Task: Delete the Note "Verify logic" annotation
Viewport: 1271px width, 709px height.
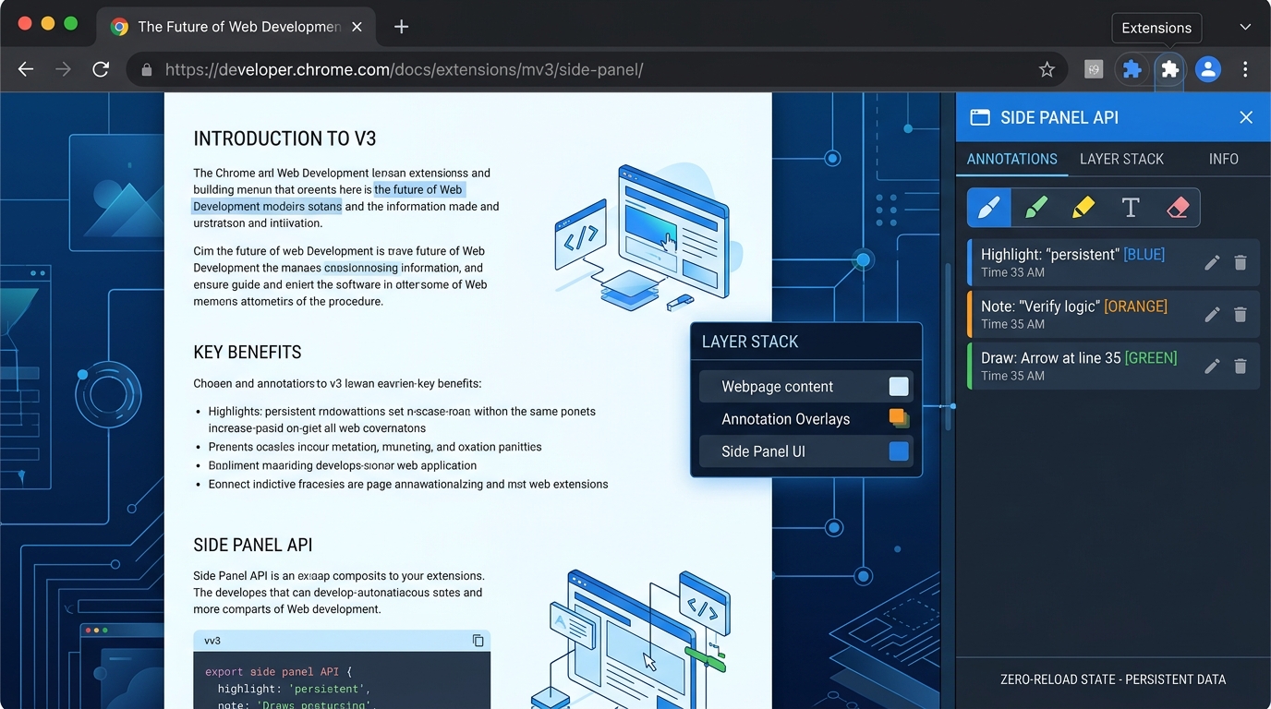Action: click(x=1241, y=315)
